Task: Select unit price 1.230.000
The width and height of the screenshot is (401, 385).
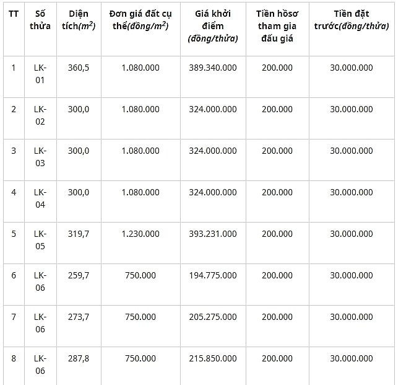Action: point(140,234)
